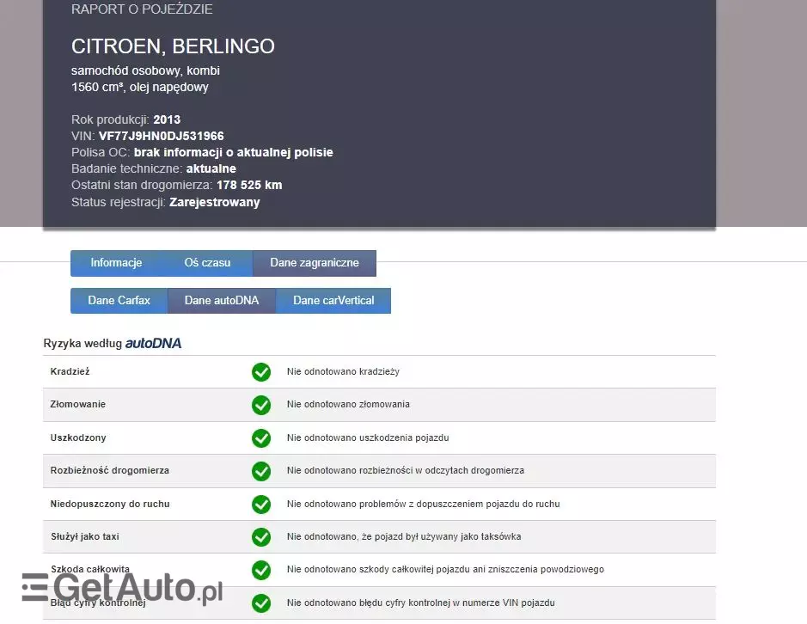Click the Dane carVertical button
This screenshot has width=807, height=624.
coord(333,301)
